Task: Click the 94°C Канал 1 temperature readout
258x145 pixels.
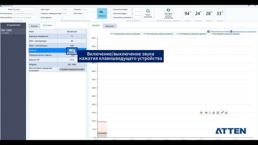Action: click(188, 13)
